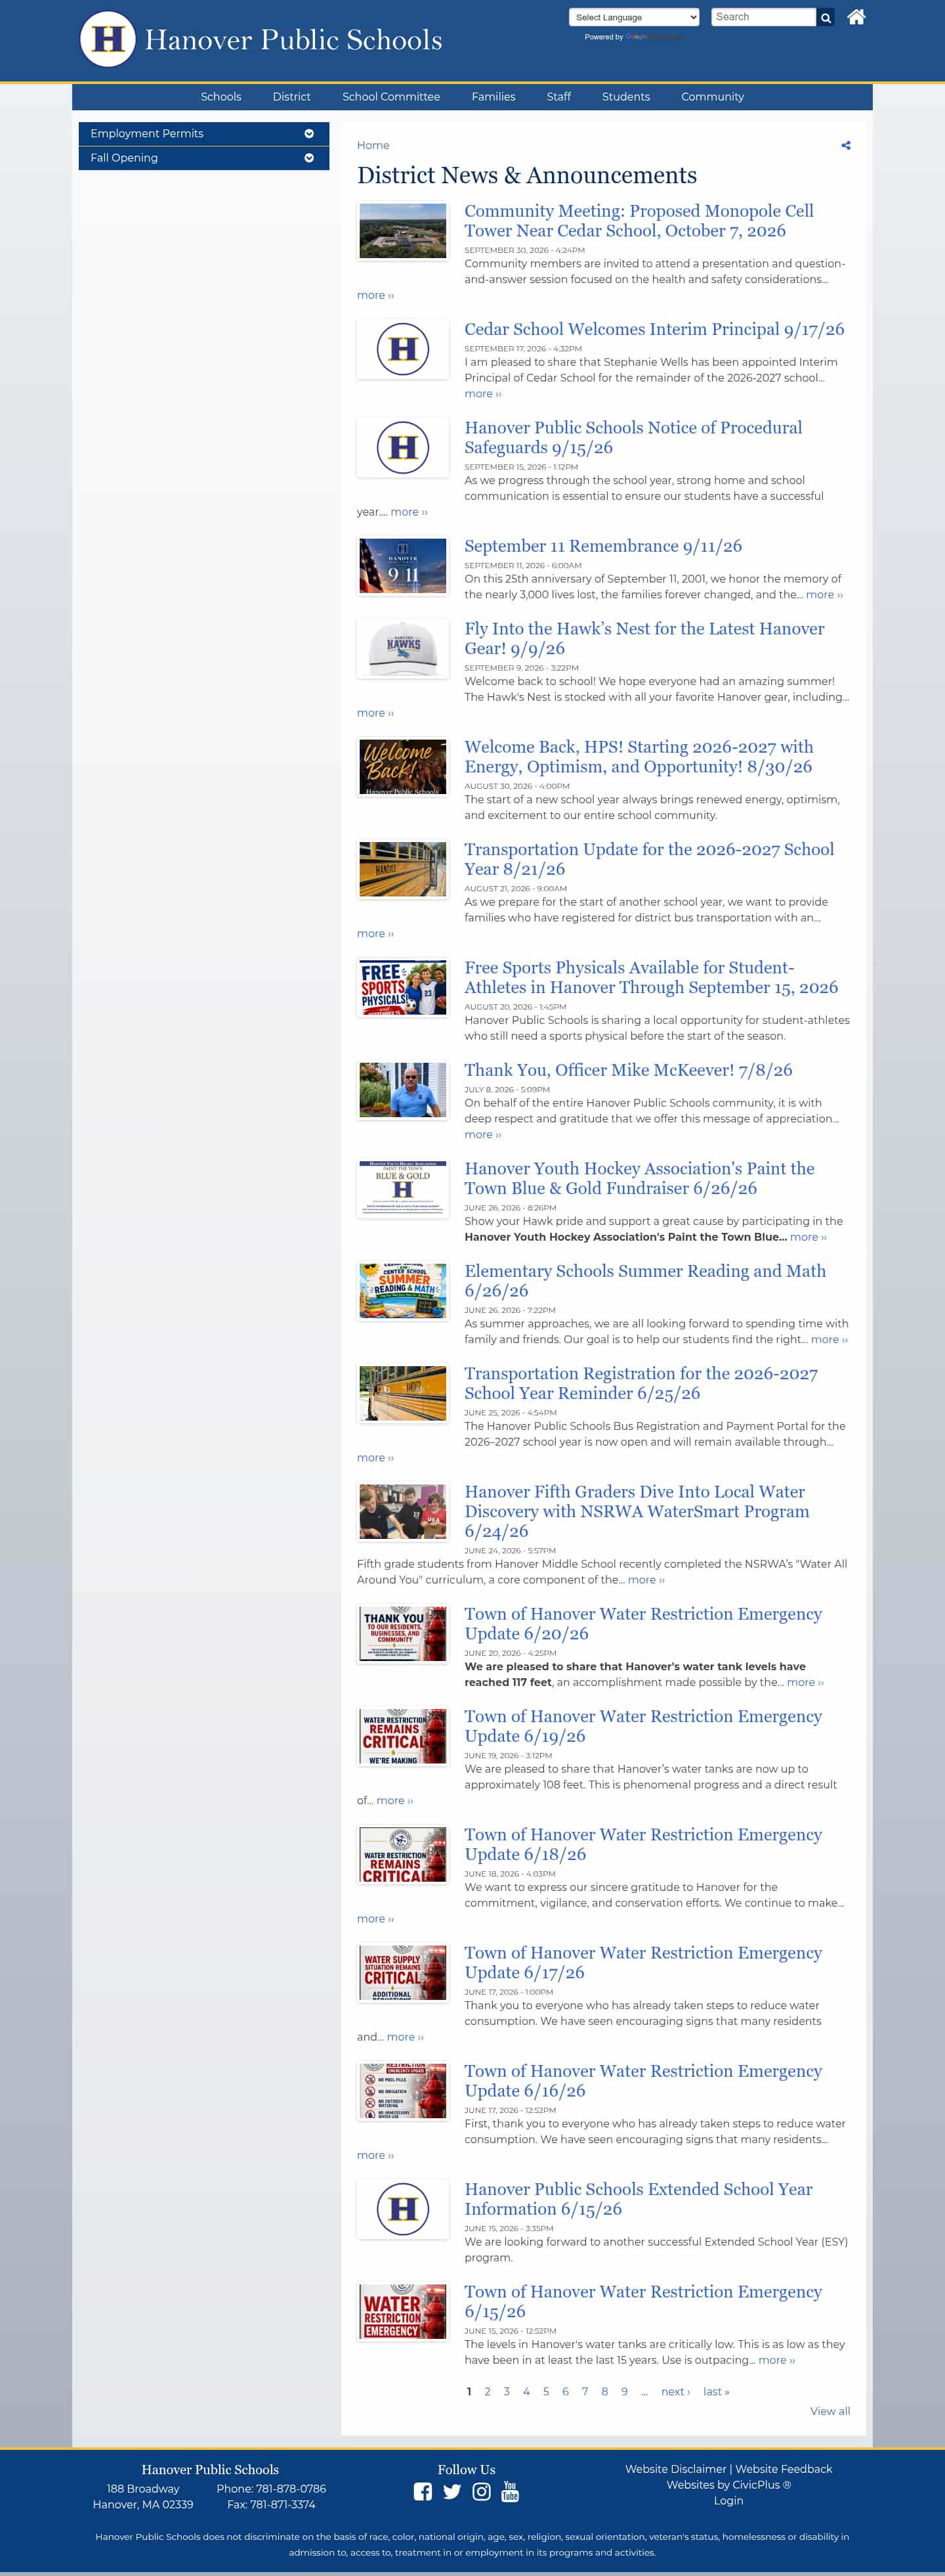Expand the Employment Permits sidebar item

click(204, 134)
